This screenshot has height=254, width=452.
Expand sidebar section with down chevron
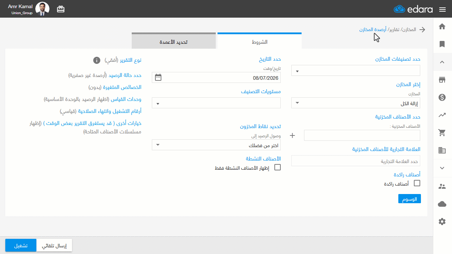[x=442, y=168]
